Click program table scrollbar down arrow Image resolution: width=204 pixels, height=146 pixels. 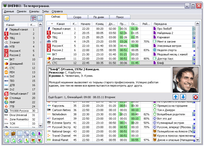tap(198, 140)
